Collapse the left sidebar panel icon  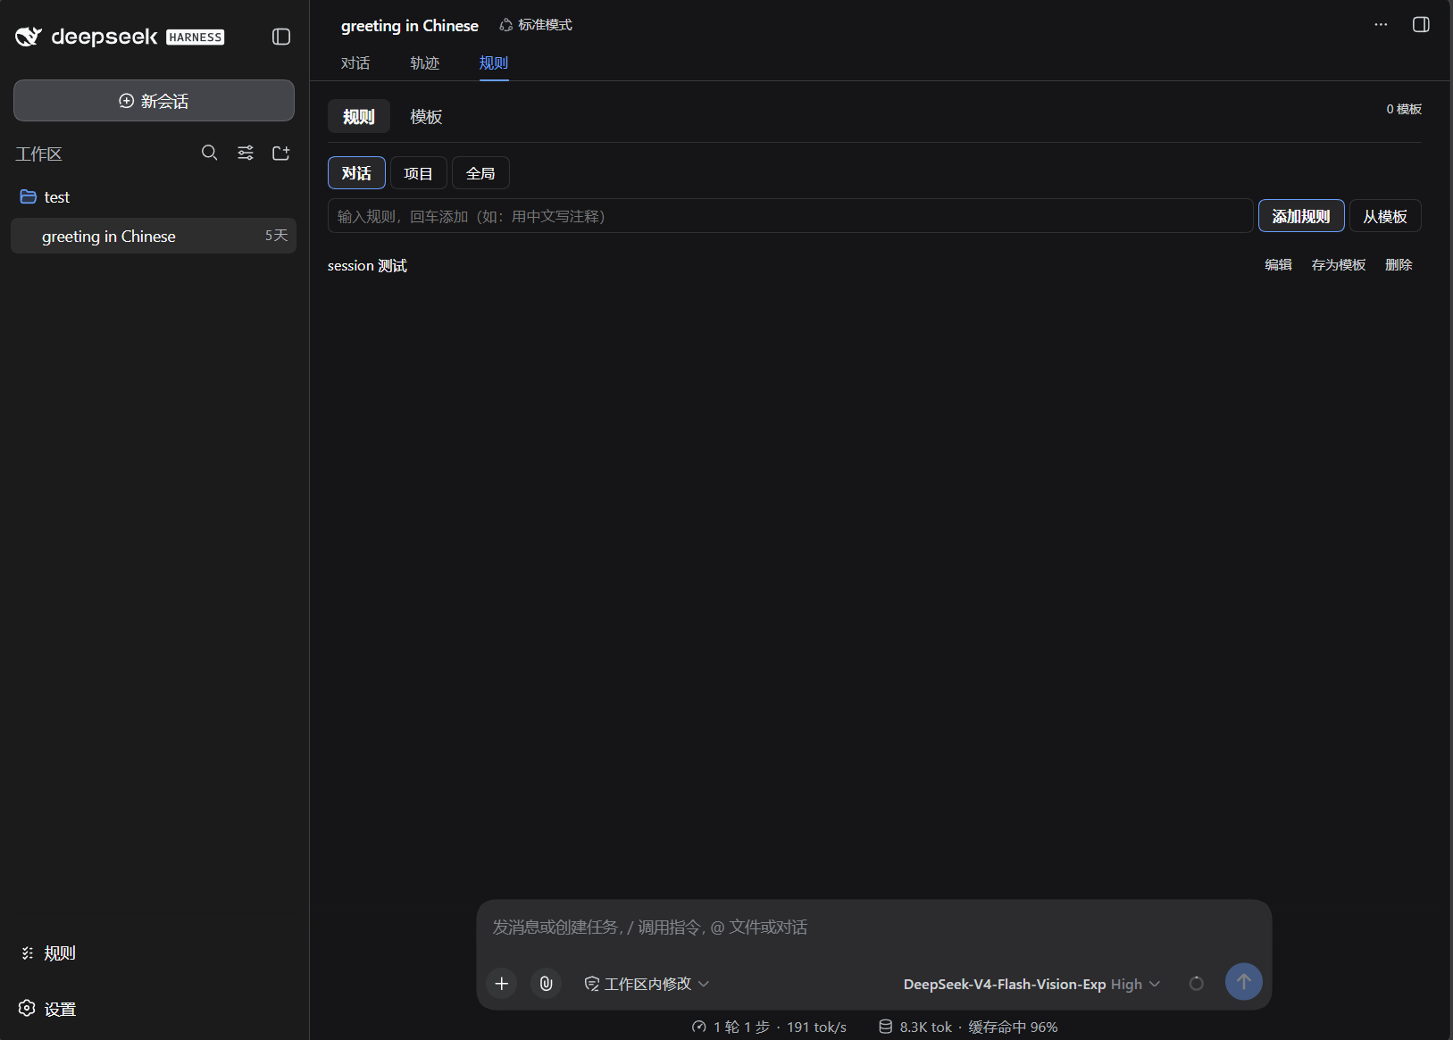(281, 37)
